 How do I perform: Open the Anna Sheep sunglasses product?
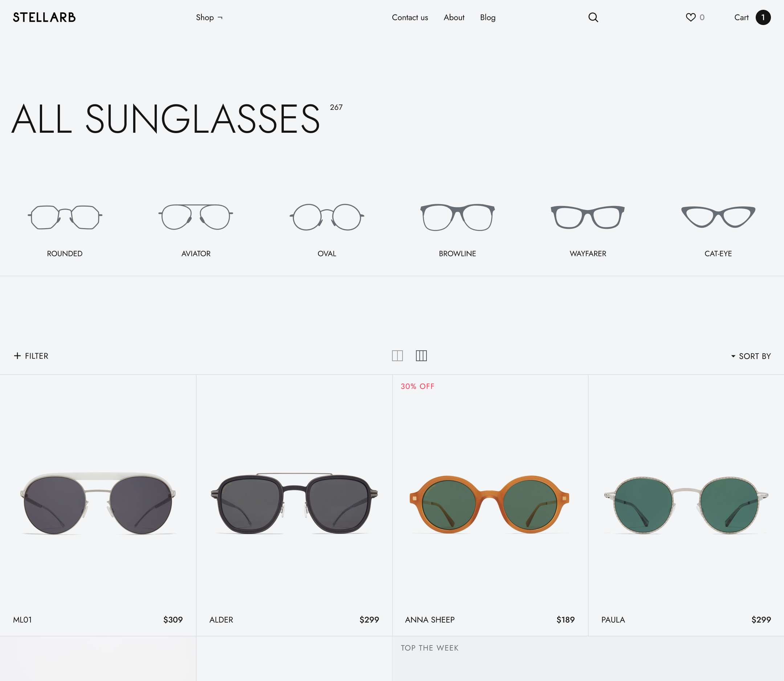pyautogui.click(x=490, y=505)
